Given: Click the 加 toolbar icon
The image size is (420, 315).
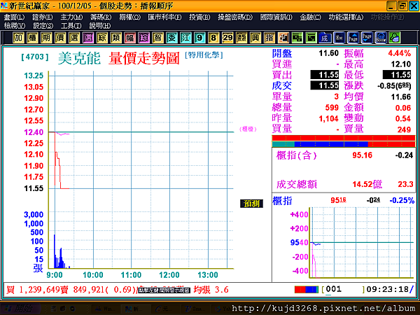Looking at the screenshot, I should tap(18, 38).
